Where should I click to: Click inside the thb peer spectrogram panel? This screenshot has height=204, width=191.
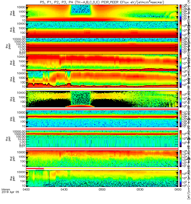102,30
